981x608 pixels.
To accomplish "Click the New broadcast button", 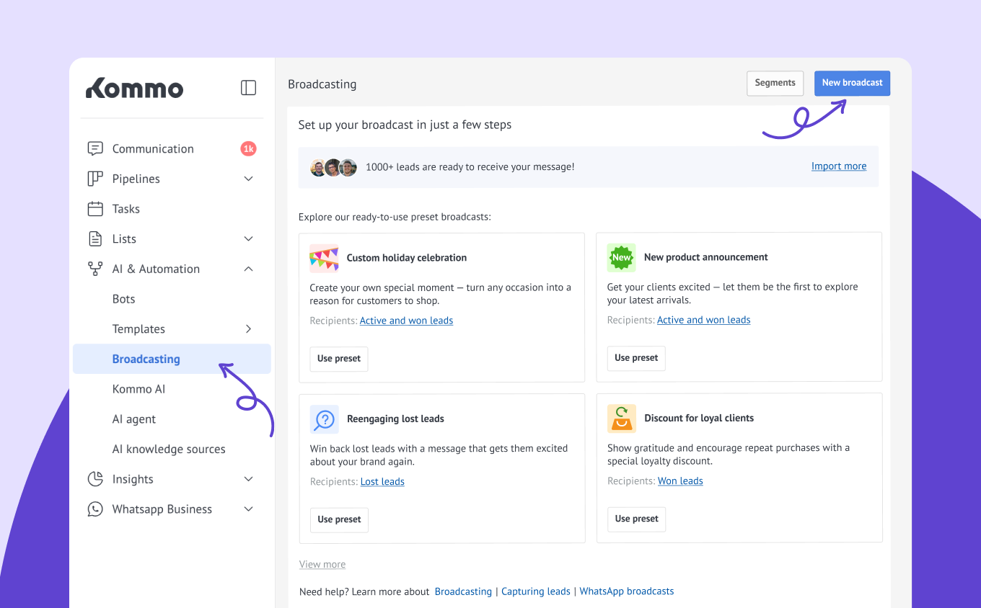I will pyautogui.click(x=852, y=83).
